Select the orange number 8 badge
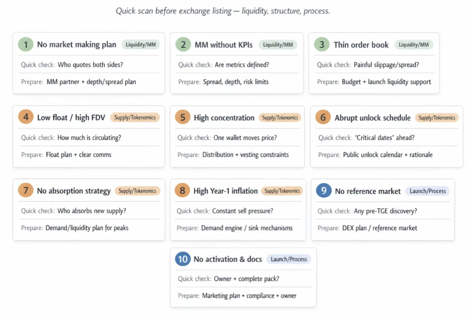 182,191
